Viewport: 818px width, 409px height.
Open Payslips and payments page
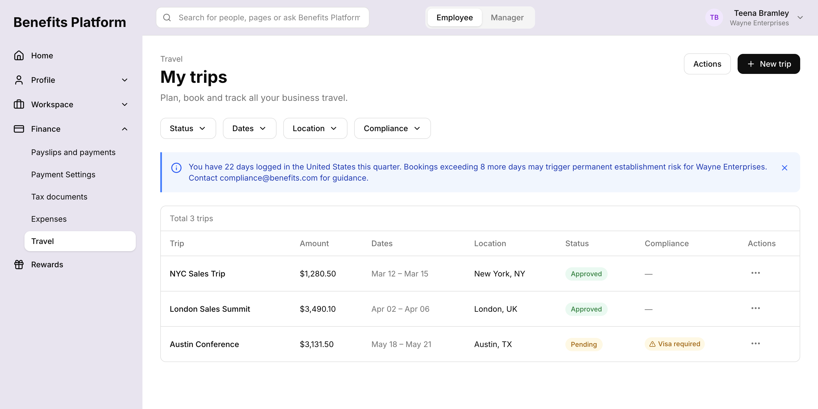coord(73,152)
